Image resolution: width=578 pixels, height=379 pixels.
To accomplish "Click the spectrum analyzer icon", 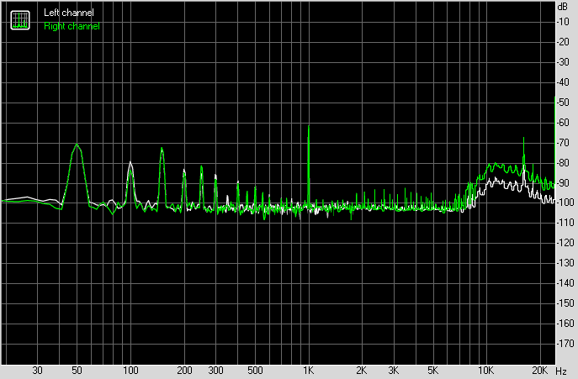I will 20,20.
